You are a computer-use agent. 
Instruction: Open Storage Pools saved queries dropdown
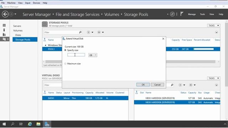pyautogui.click(x=100, y=32)
